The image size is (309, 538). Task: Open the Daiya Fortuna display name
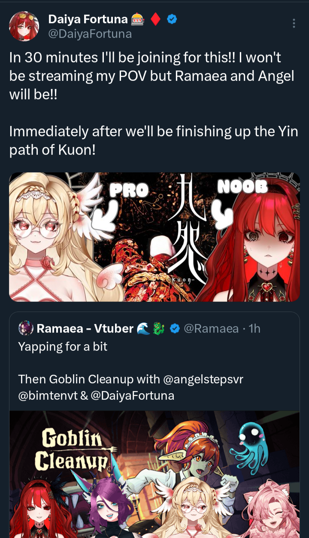point(88,19)
